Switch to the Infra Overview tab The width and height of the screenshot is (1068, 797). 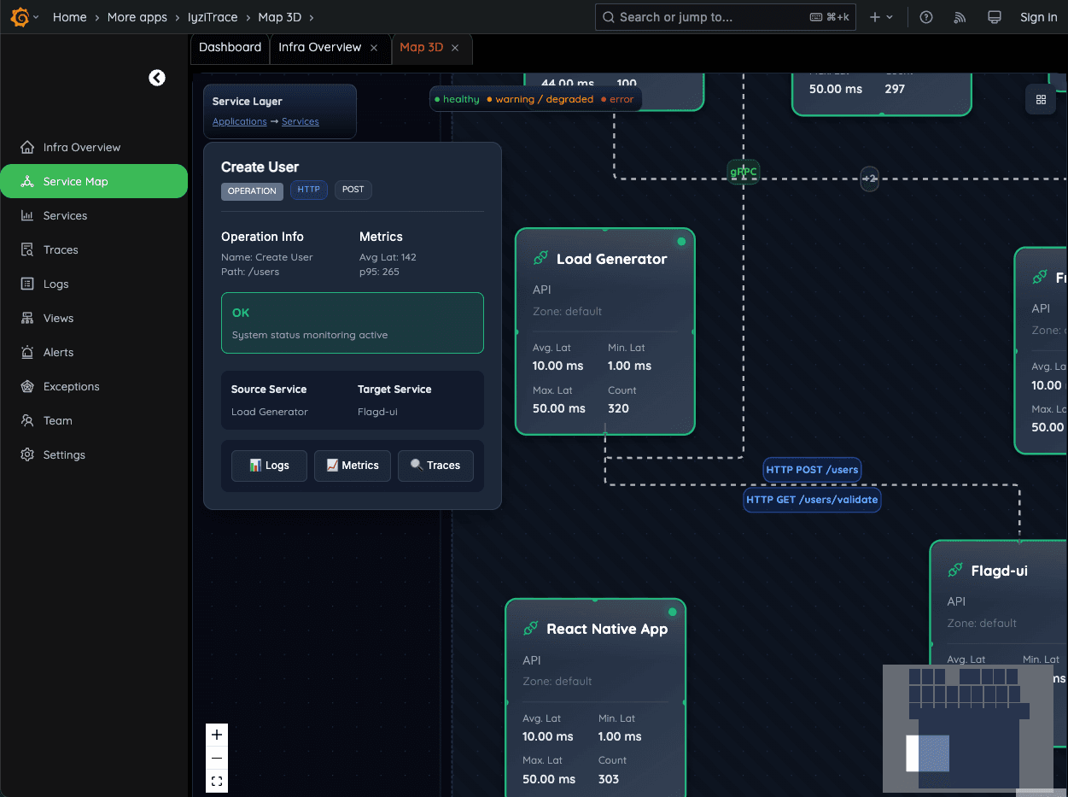tap(319, 48)
